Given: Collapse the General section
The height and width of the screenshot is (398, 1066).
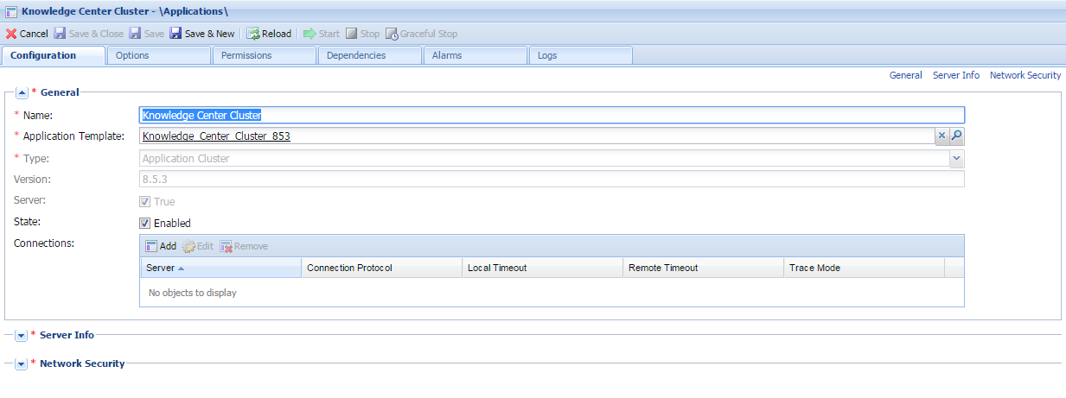Looking at the screenshot, I should [22, 92].
